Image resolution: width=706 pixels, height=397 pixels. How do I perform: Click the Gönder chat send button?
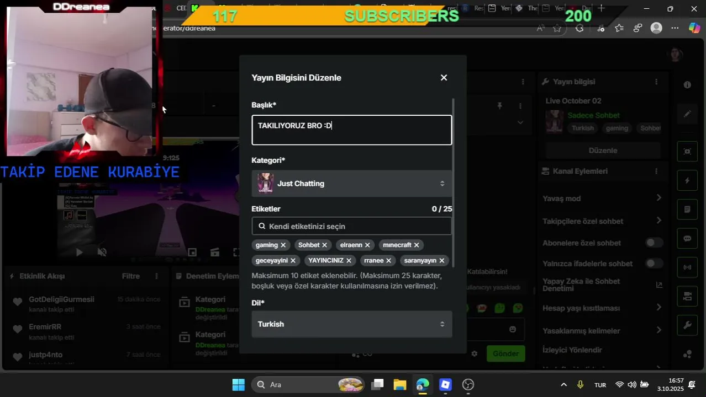pyautogui.click(x=505, y=353)
